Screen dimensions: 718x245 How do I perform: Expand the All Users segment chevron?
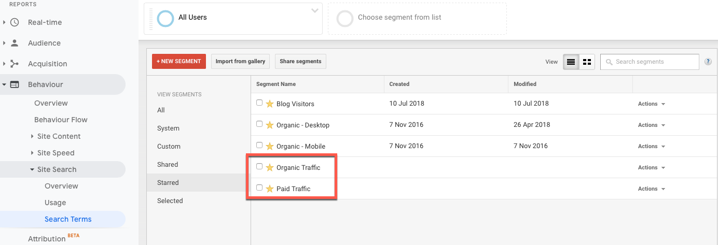(x=315, y=11)
